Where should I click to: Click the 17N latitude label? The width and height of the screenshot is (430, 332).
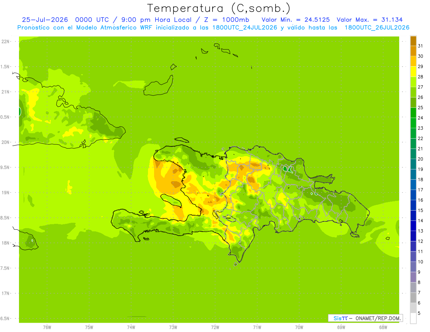click(5, 293)
